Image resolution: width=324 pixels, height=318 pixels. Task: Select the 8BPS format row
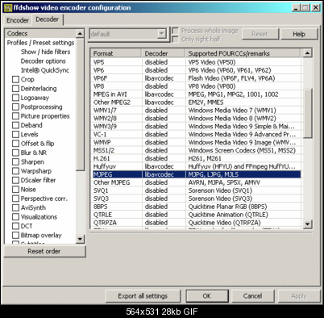coord(196,207)
